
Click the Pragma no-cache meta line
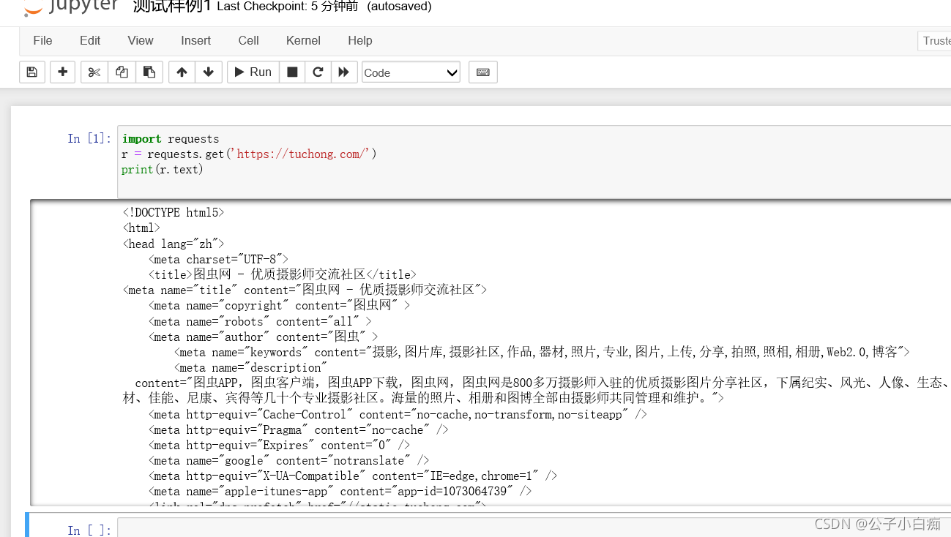[299, 429]
